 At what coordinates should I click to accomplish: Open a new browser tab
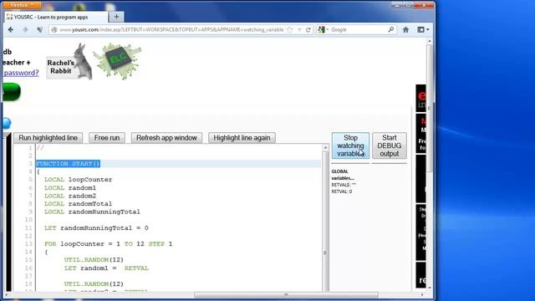[x=116, y=17]
